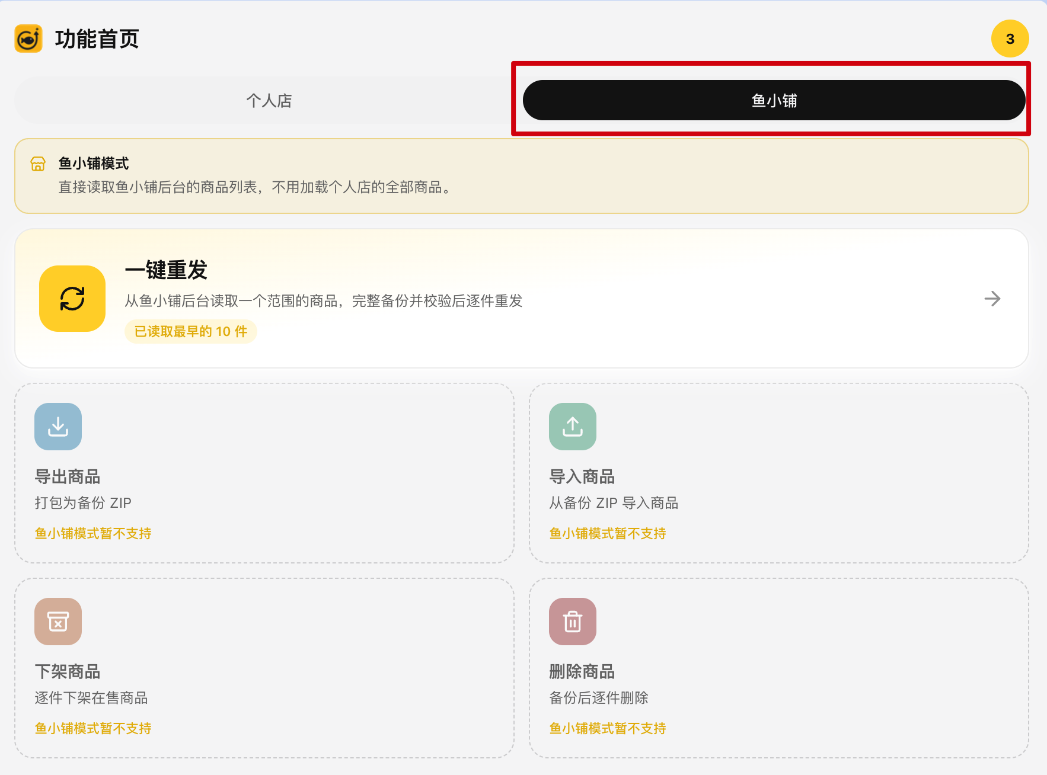This screenshot has width=1047, height=775.
Task: Click 鱼小铺模式暂不支持 under 下架商品
Action: point(93,729)
